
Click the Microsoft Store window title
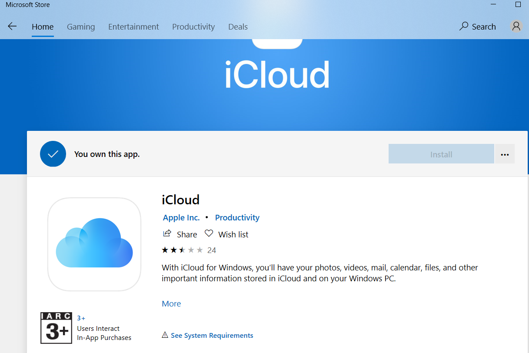[x=27, y=5]
